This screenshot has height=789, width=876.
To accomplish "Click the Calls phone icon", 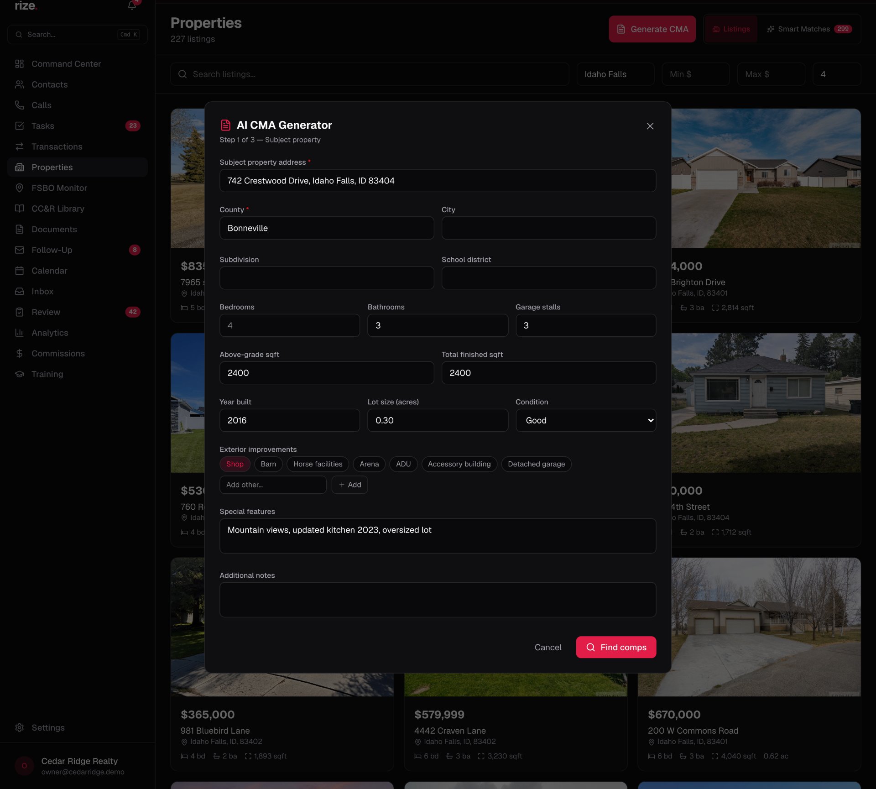I will tap(19, 105).
